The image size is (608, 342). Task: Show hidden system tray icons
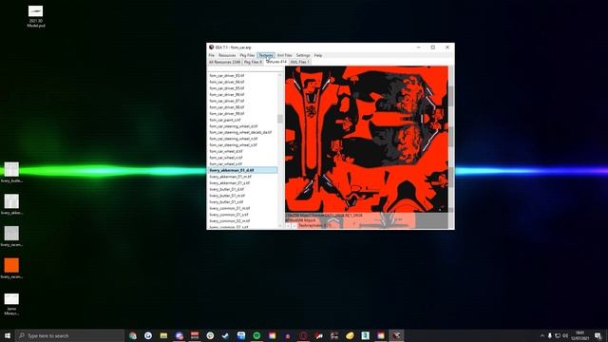click(542, 335)
